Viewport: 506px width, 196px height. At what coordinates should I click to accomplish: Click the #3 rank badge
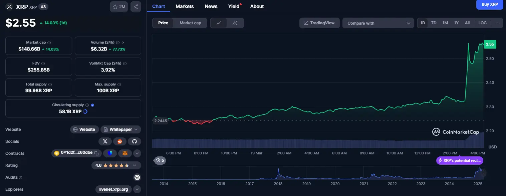coord(43,7)
